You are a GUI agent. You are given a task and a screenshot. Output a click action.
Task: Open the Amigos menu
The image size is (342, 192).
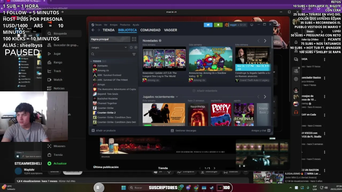(x=114, y=25)
